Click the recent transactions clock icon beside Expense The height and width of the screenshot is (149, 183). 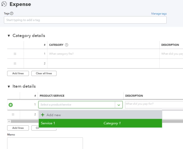coord(4,4)
